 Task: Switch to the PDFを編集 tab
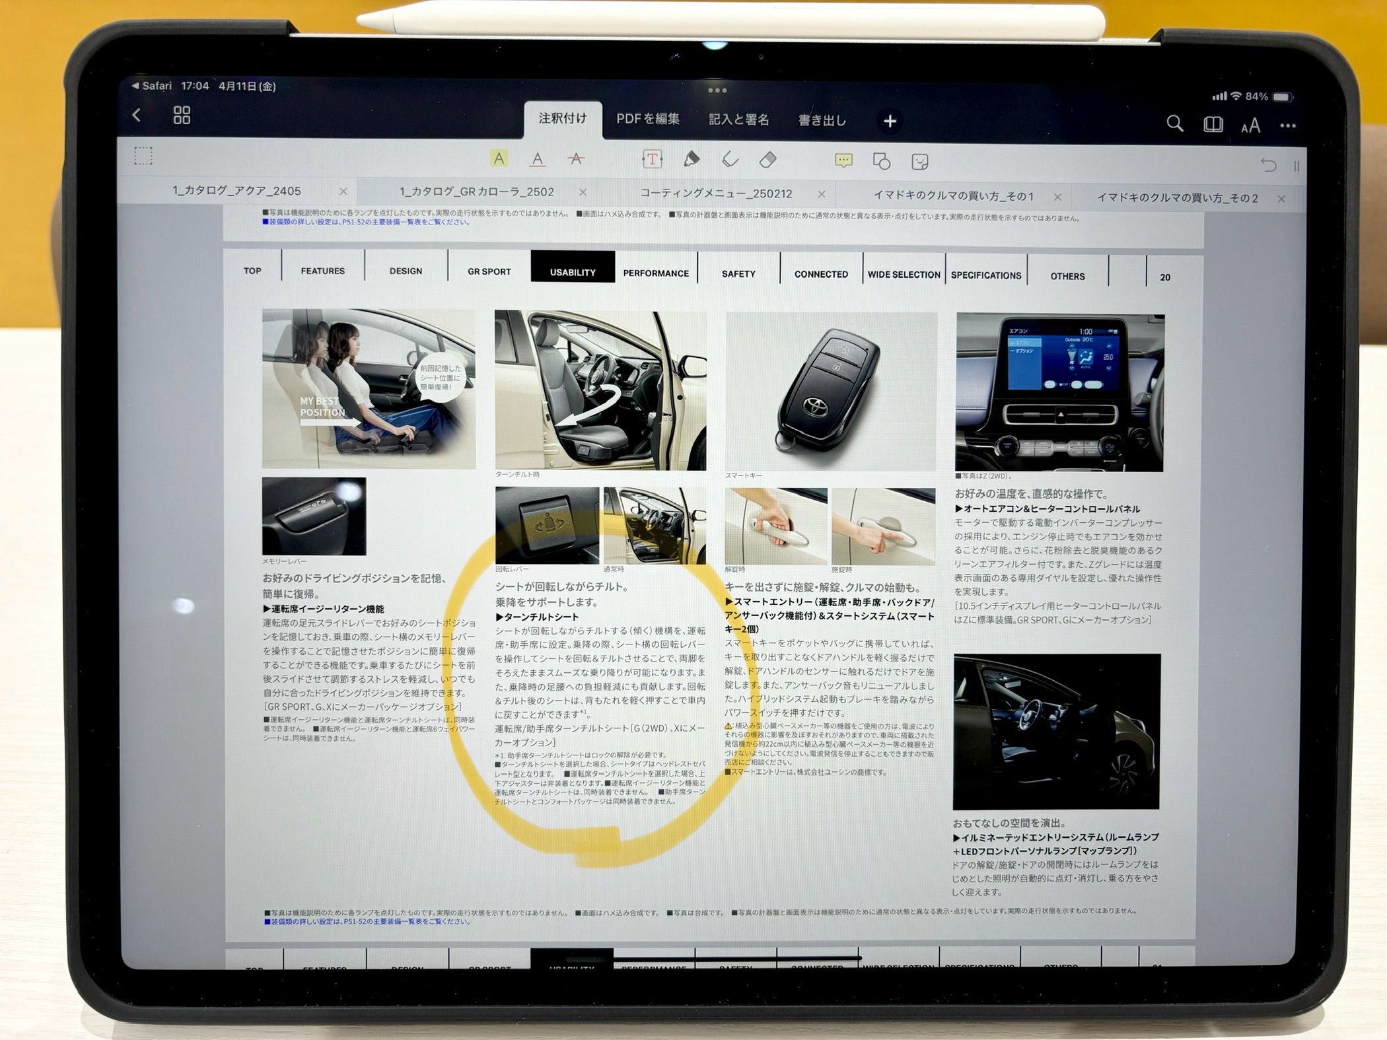click(647, 119)
